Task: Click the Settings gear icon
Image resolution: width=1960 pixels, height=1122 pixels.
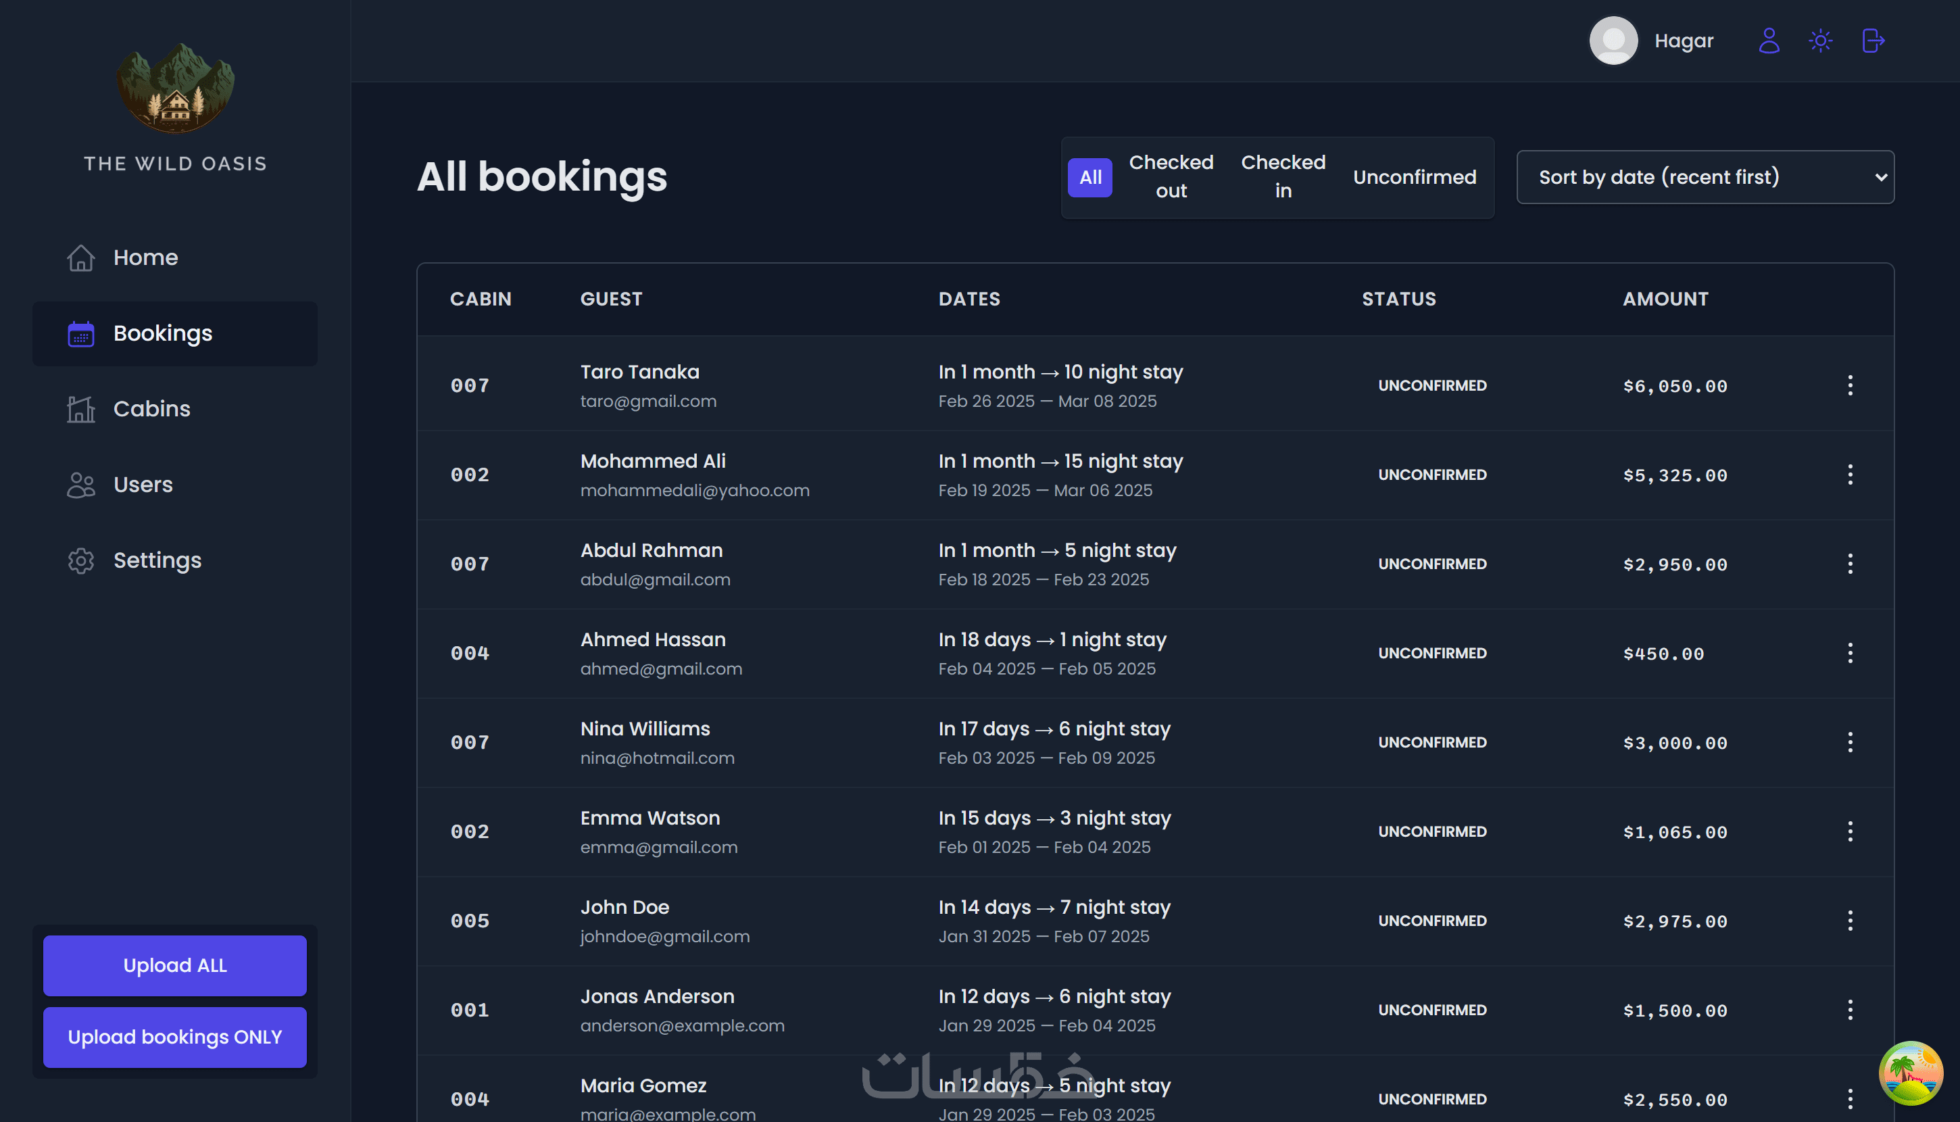Action: (x=81, y=560)
